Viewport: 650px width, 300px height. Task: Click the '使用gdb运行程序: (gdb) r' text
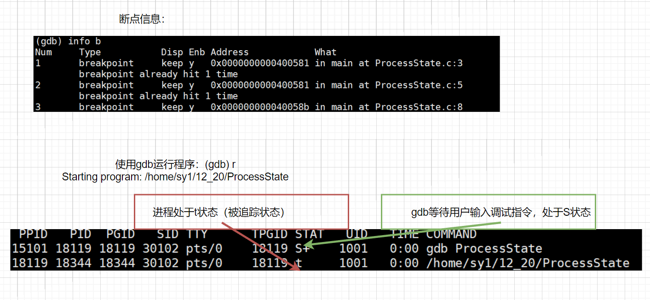tap(175, 165)
